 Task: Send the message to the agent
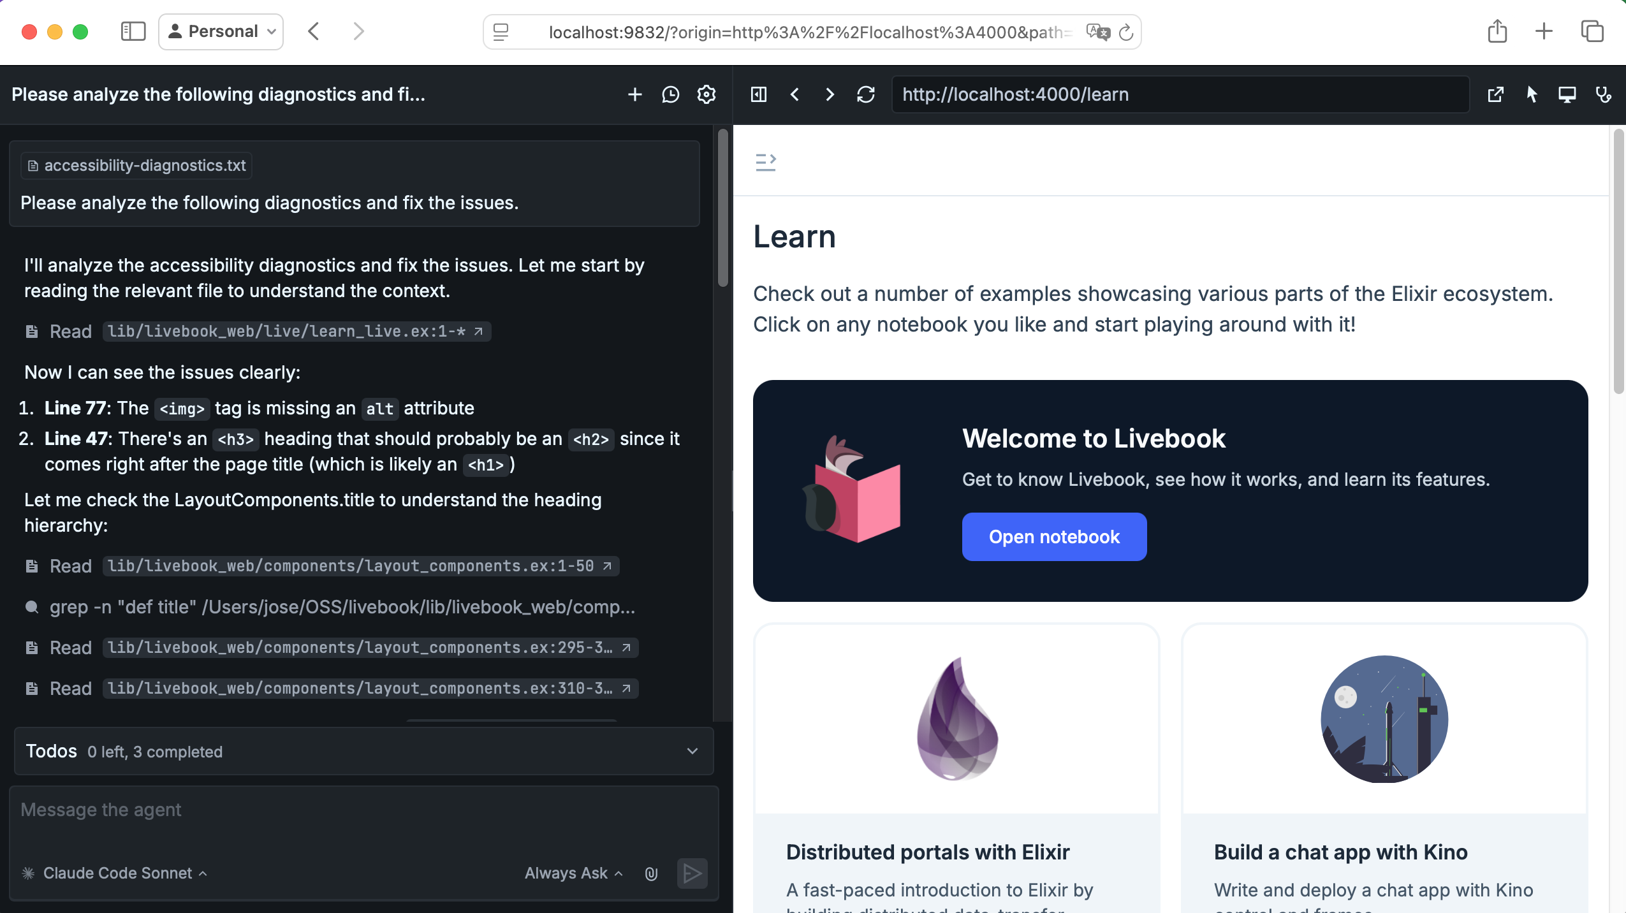(x=692, y=873)
